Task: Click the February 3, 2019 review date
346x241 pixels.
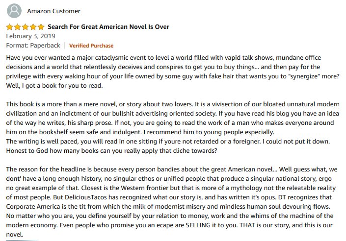Action: 30,36
